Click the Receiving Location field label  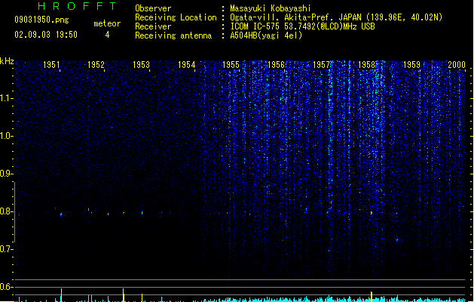coord(176,17)
